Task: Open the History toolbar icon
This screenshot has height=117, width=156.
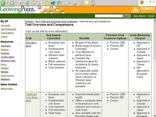Action: tap(60, 3)
